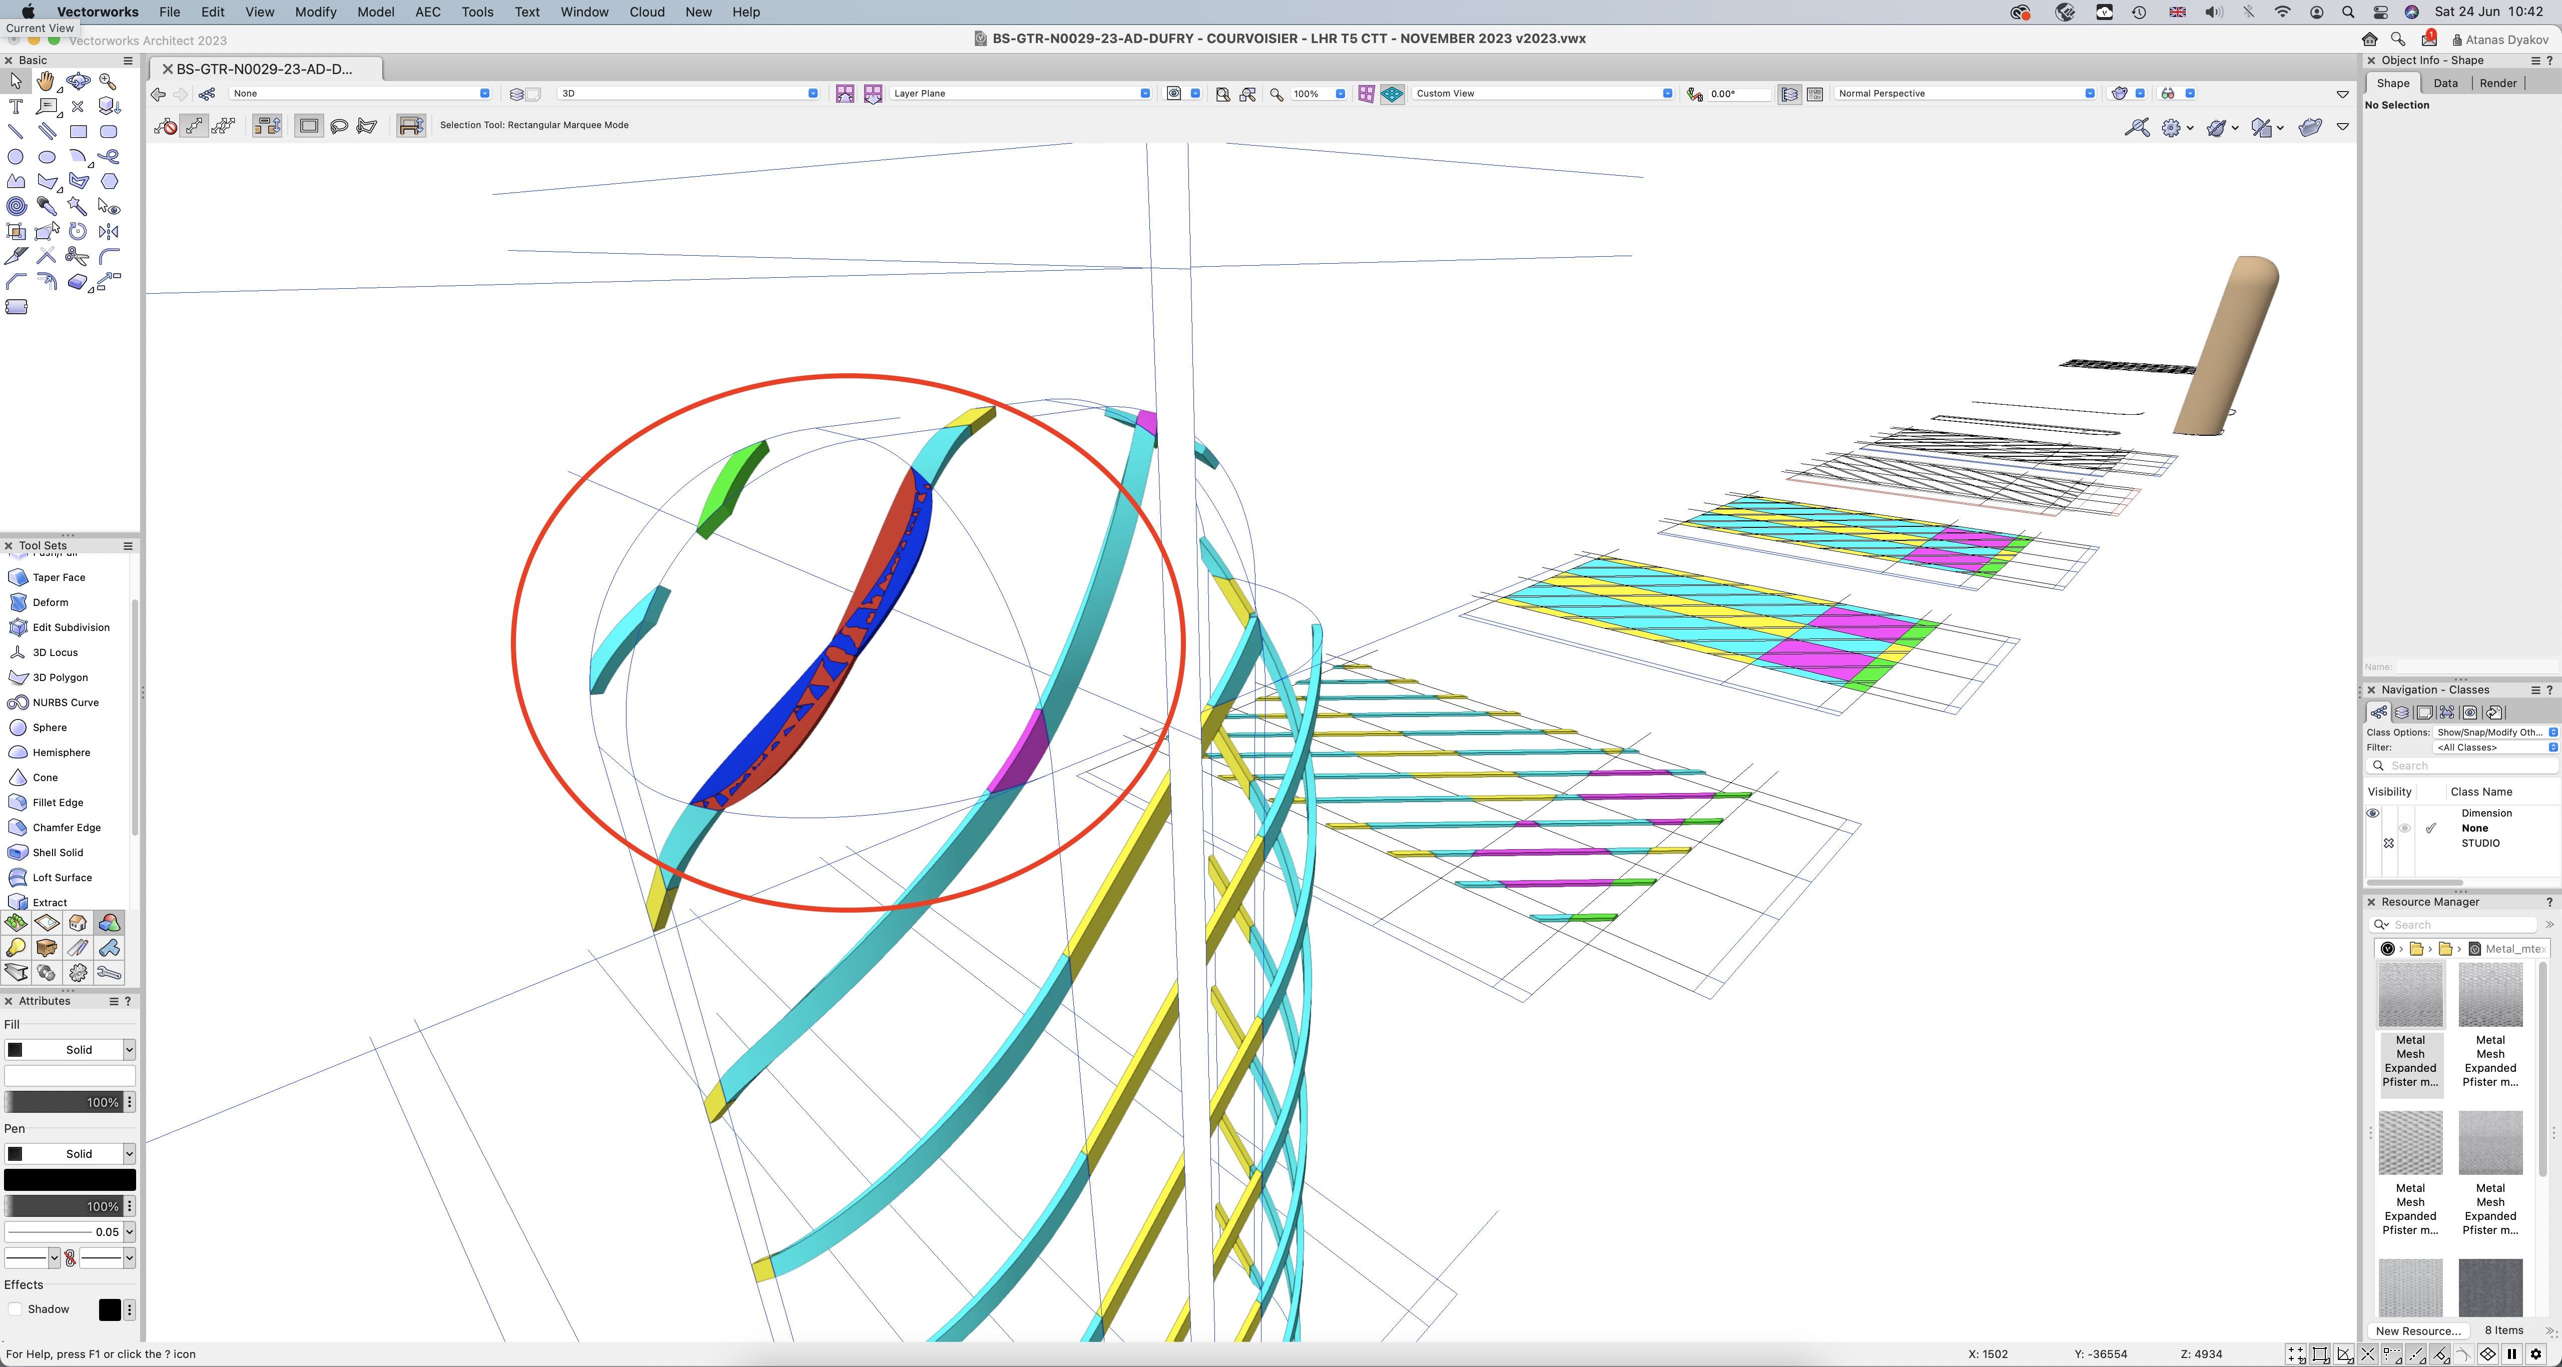
Task: Open the Edit Subdivision tool
Action: click(70, 627)
